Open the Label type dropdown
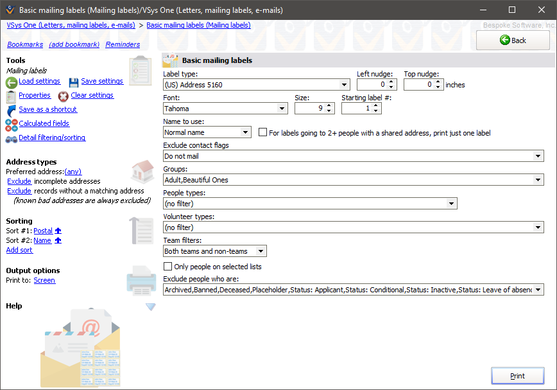 (344, 84)
